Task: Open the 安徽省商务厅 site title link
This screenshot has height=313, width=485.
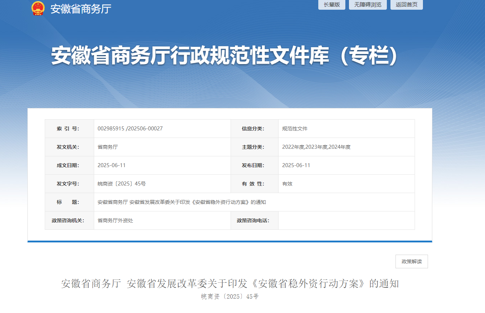Action: click(80, 9)
